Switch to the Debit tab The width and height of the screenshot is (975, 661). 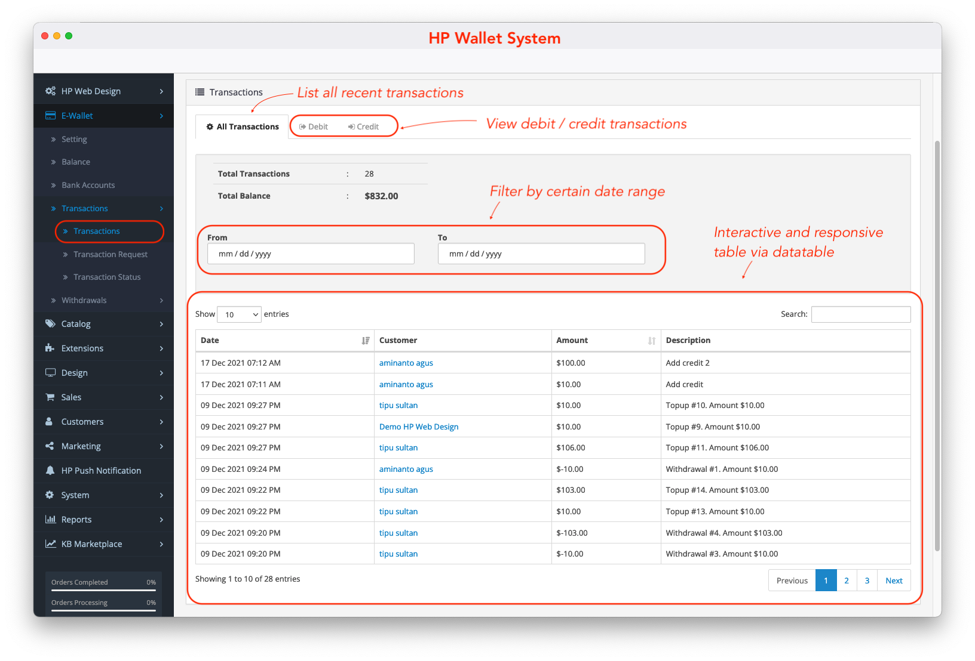coord(314,127)
